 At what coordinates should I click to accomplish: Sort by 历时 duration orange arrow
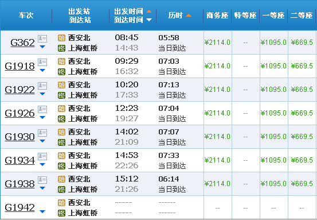pos(189,16)
